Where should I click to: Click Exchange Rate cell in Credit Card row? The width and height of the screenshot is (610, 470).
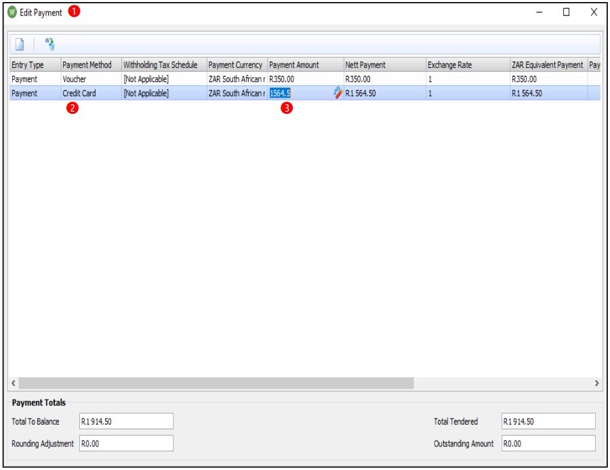point(468,93)
